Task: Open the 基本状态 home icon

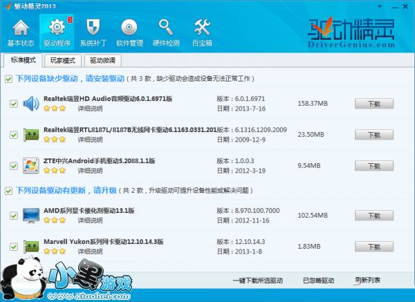Action: (x=21, y=32)
